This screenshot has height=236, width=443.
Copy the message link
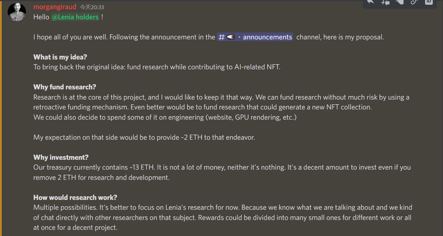(x=414, y=2)
